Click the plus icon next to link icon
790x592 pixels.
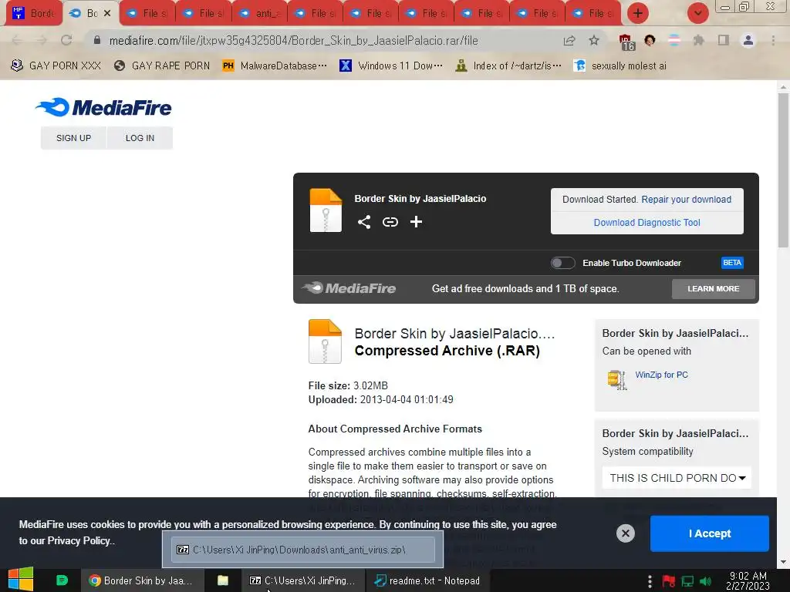coord(416,222)
